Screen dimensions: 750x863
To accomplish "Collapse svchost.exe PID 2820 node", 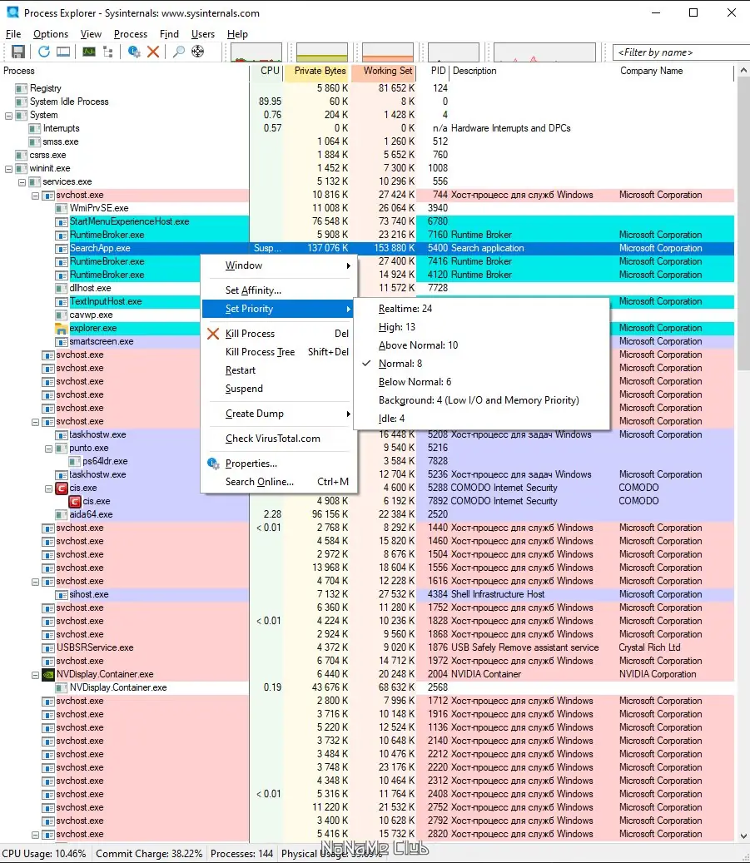I will coord(35,835).
